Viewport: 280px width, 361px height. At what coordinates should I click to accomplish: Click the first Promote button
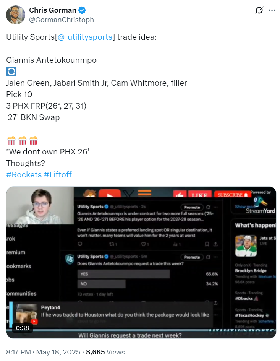(x=192, y=207)
